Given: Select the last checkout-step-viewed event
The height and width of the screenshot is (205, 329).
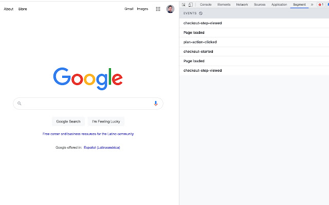Looking at the screenshot, I should (x=254, y=71).
